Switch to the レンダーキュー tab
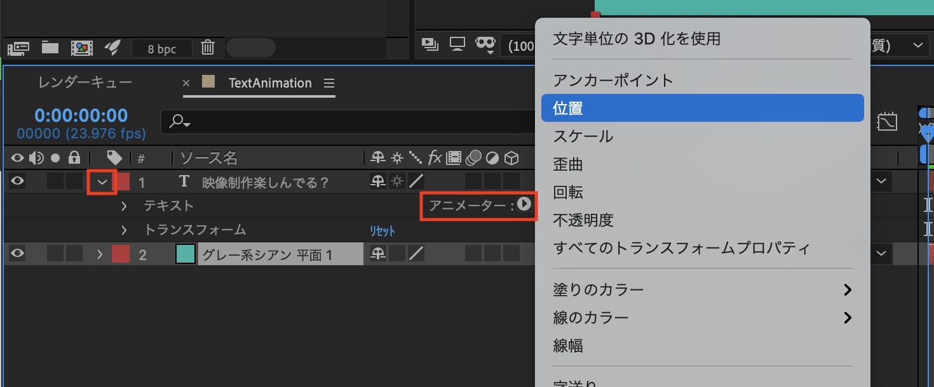The width and height of the screenshot is (934, 387). [x=85, y=82]
